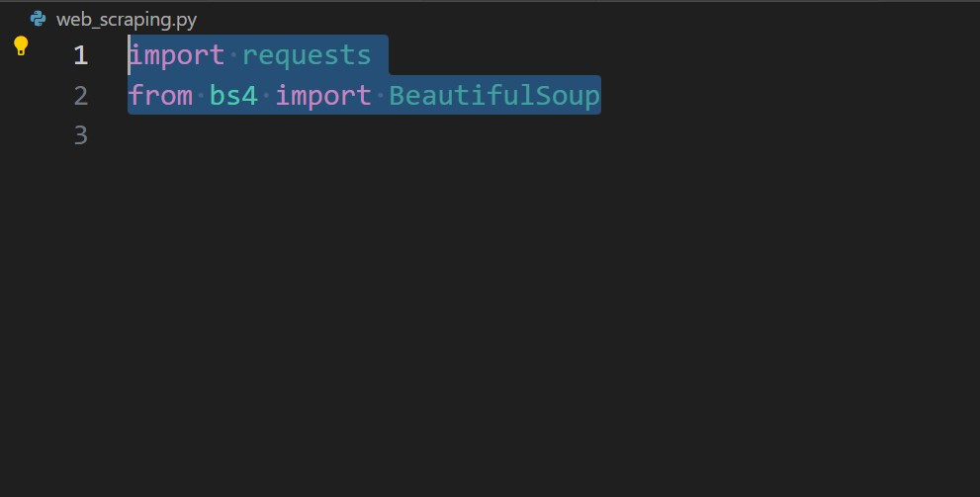Click the trailing selected space after 'requests'
The height and width of the screenshot is (497, 980).
tap(380, 55)
